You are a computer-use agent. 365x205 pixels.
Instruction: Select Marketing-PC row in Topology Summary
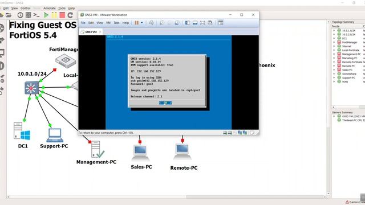(x=350, y=58)
